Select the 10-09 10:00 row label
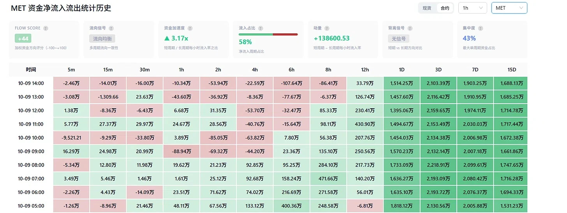 tap(31, 138)
